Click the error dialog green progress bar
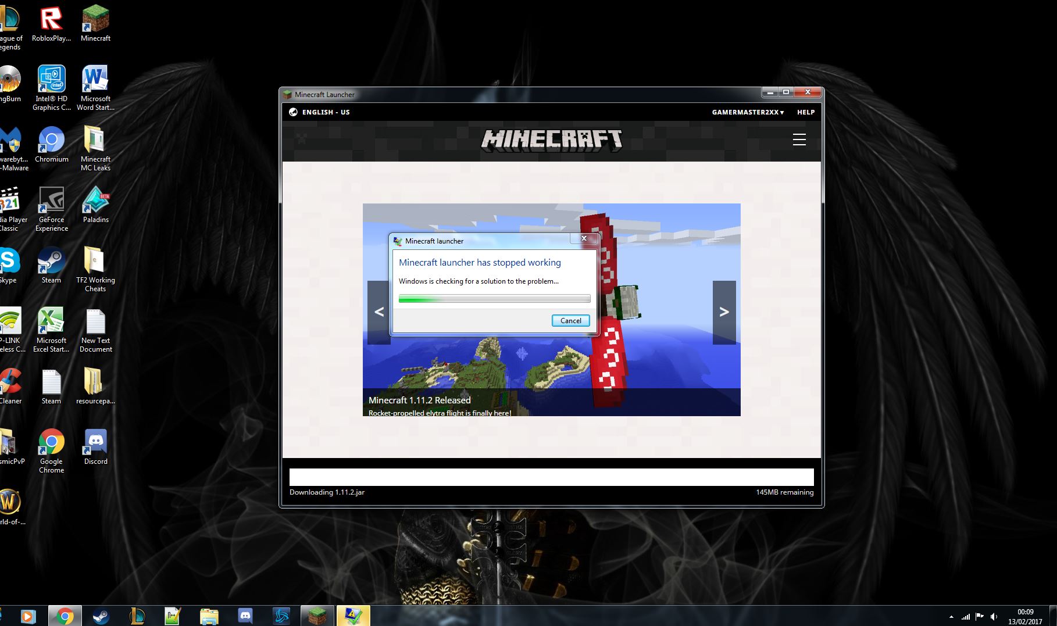The width and height of the screenshot is (1057, 626). pos(494,299)
